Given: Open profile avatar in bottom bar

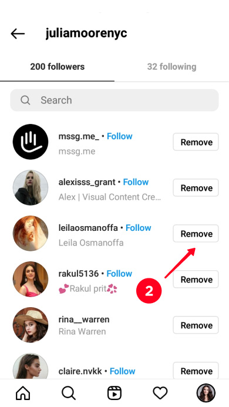Looking at the screenshot, I should [206, 393].
